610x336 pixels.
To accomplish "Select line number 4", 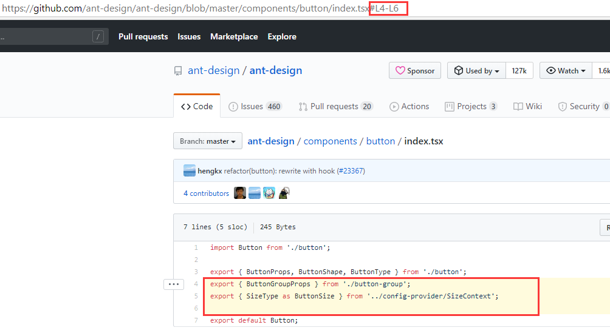I will tap(196, 284).
